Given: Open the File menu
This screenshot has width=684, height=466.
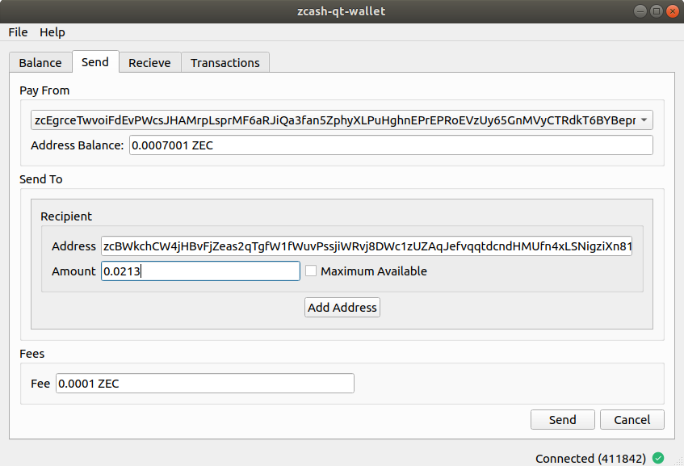Looking at the screenshot, I should point(18,32).
